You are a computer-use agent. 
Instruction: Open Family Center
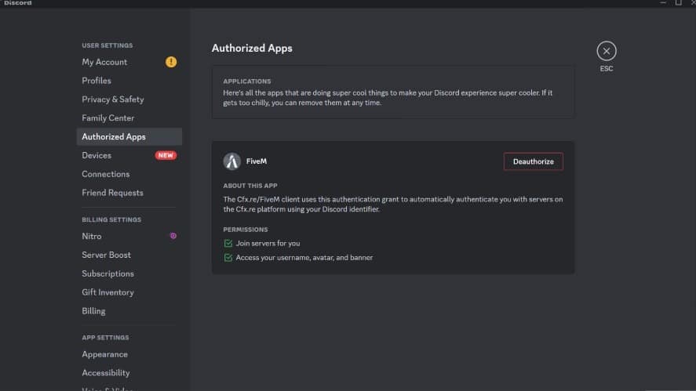pyautogui.click(x=129, y=118)
